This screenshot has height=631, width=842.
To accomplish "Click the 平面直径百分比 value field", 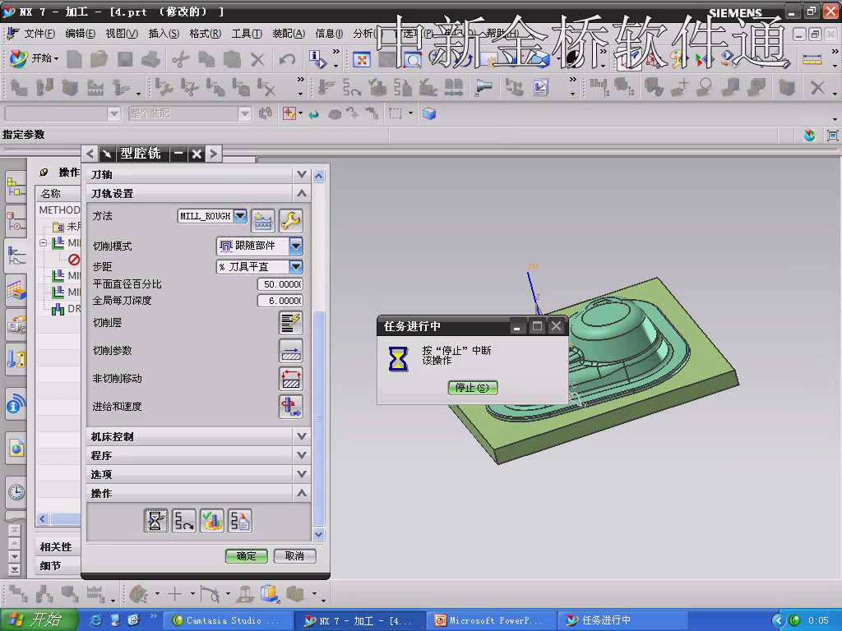I will point(280,284).
